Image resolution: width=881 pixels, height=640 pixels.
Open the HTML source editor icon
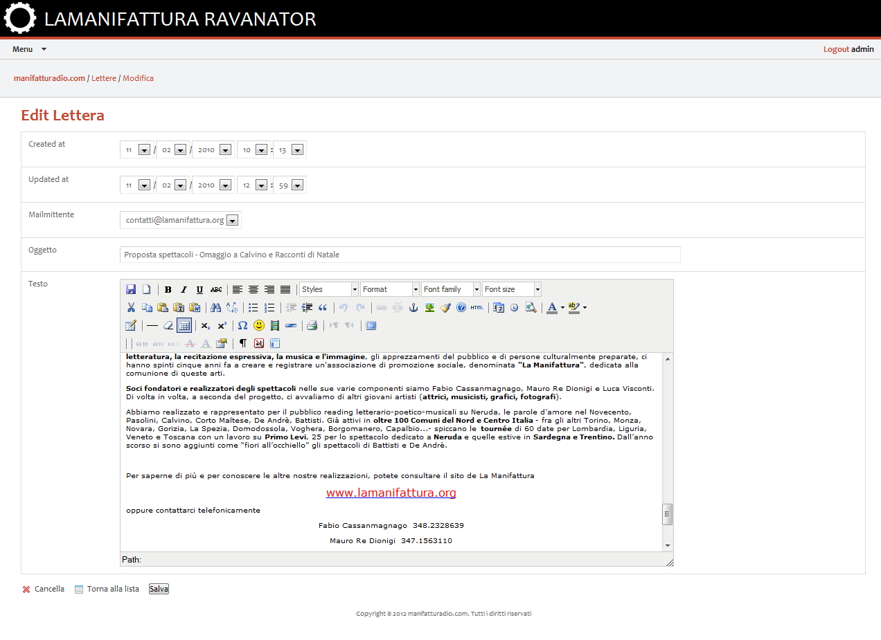(476, 307)
